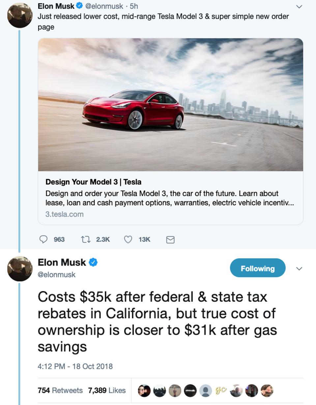Click the profile avatar of the top tweet
316x405 pixels.
[20, 16]
